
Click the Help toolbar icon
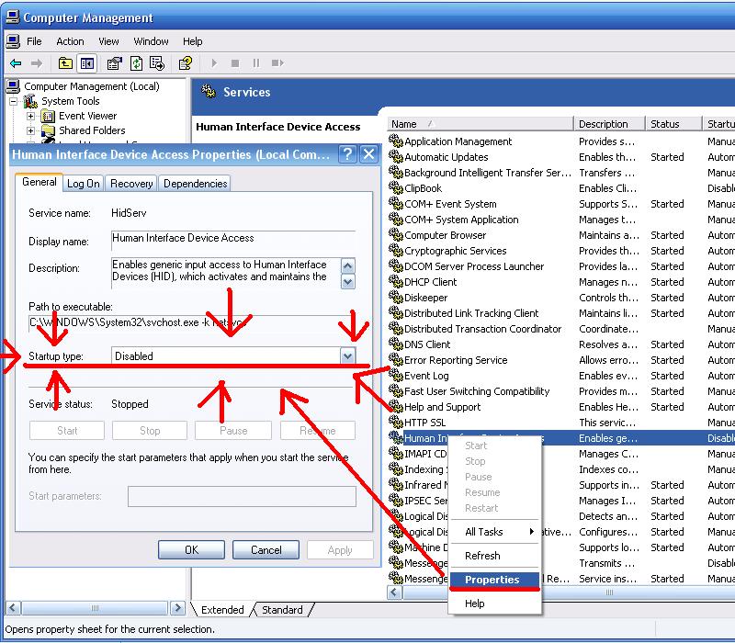coord(186,62)
